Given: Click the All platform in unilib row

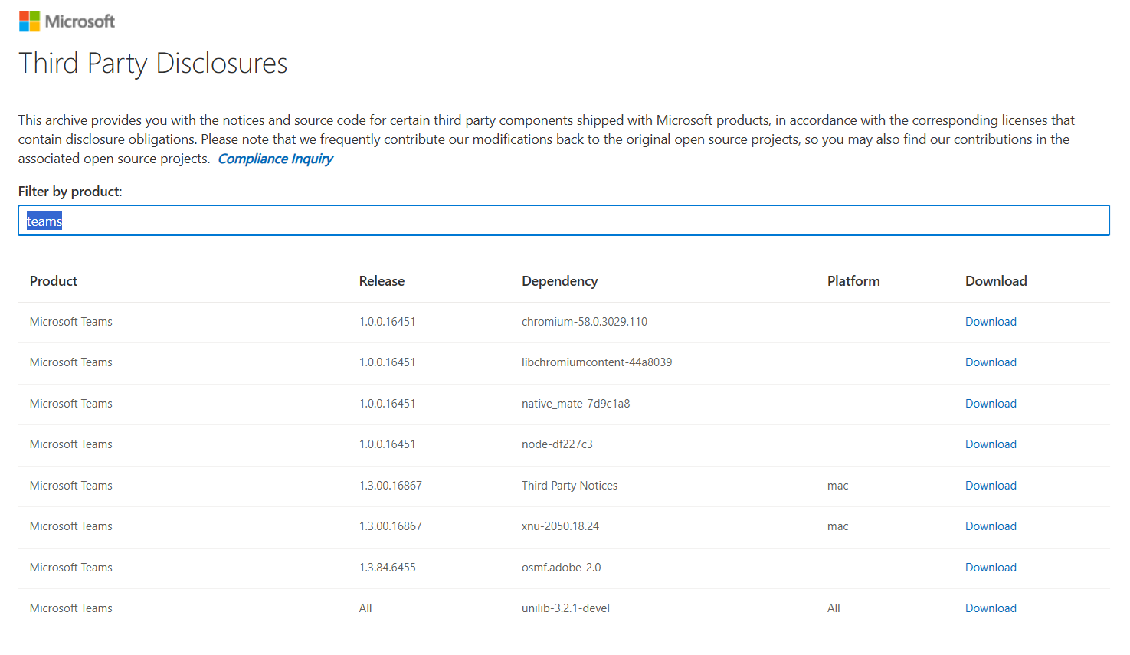Looking at the screenshot, I should (x=834, y=608).
